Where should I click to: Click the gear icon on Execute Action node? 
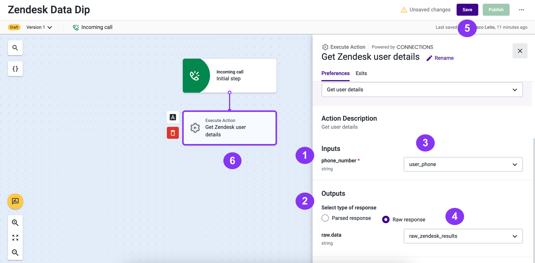pos(195,128)
